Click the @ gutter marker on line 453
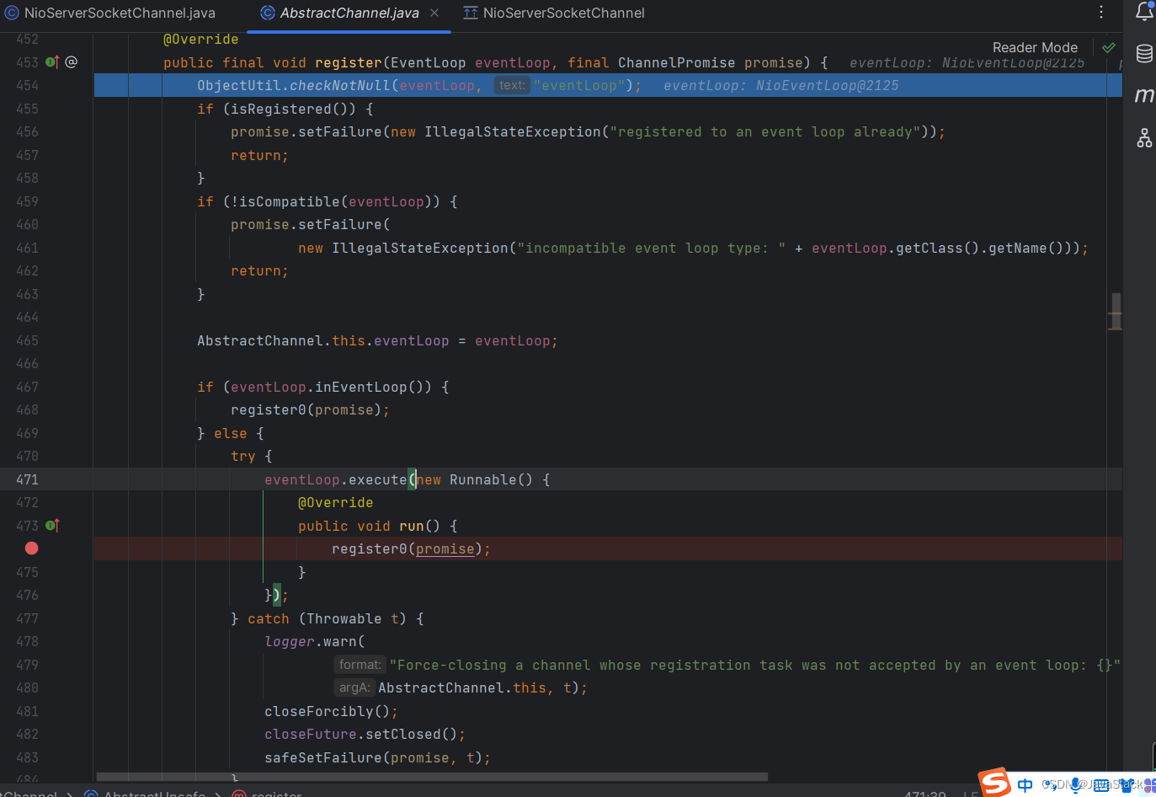 [x=72, y=62]
